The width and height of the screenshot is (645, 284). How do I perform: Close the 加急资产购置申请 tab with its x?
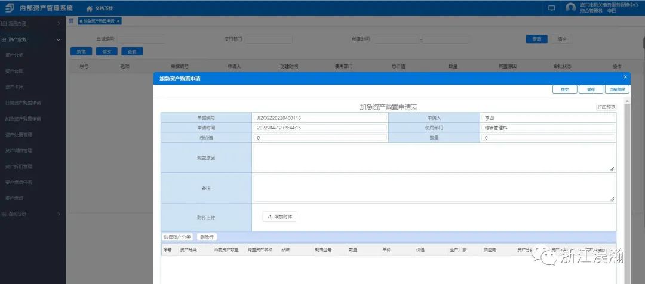click(x=118, y=21)
